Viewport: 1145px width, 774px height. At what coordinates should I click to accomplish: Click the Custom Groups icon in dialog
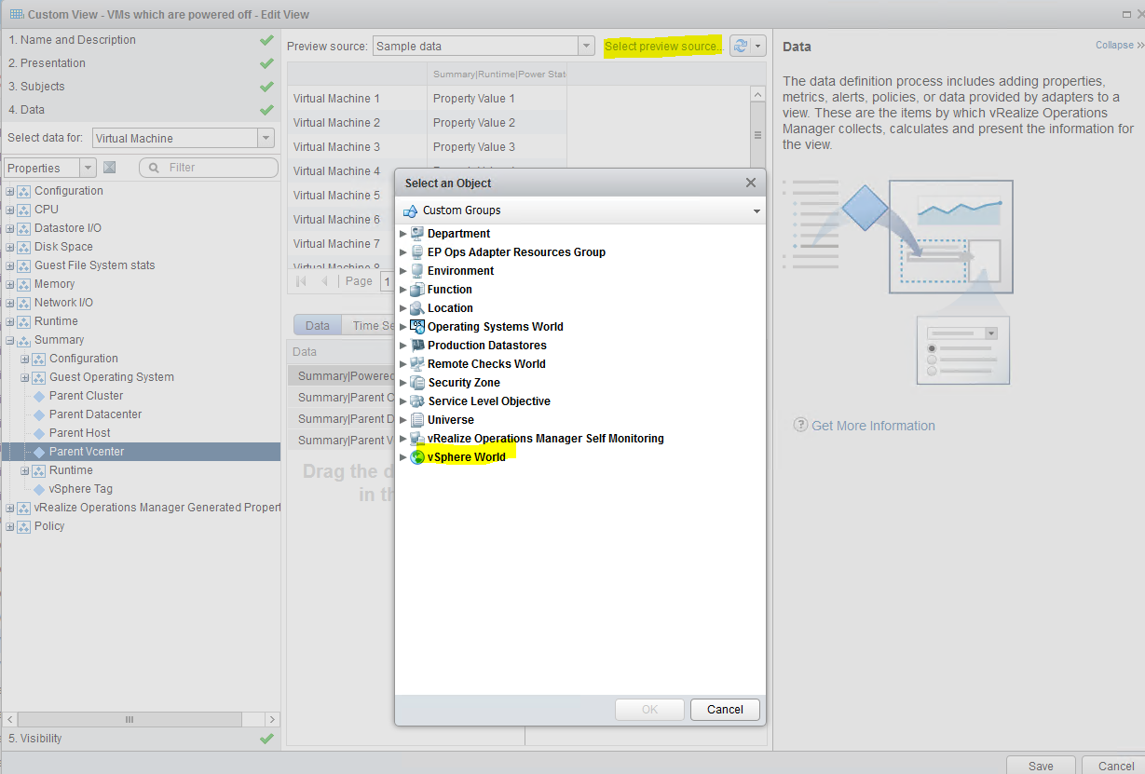pos(410,210)
